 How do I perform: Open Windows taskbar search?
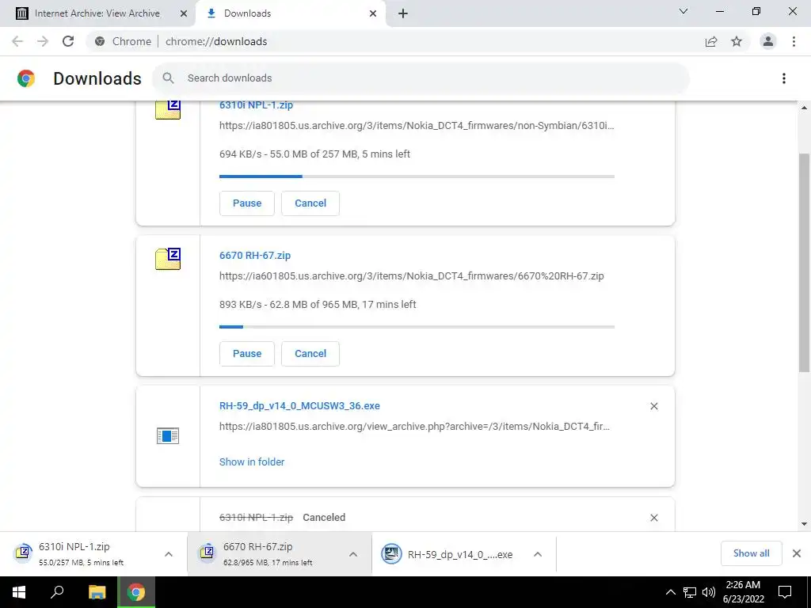tap(57, 592)
